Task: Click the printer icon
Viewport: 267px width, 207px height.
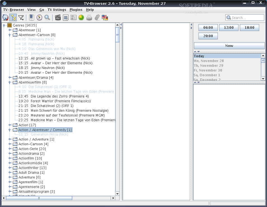Action: 89,18
